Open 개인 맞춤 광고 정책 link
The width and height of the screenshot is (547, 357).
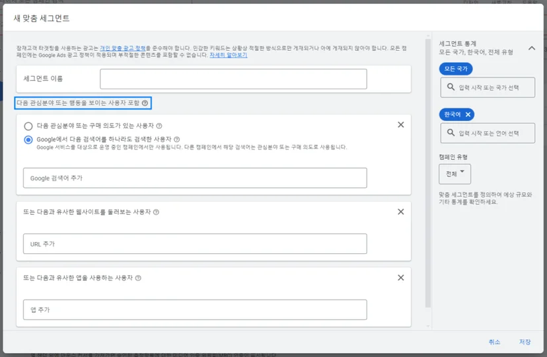[122, 48]
